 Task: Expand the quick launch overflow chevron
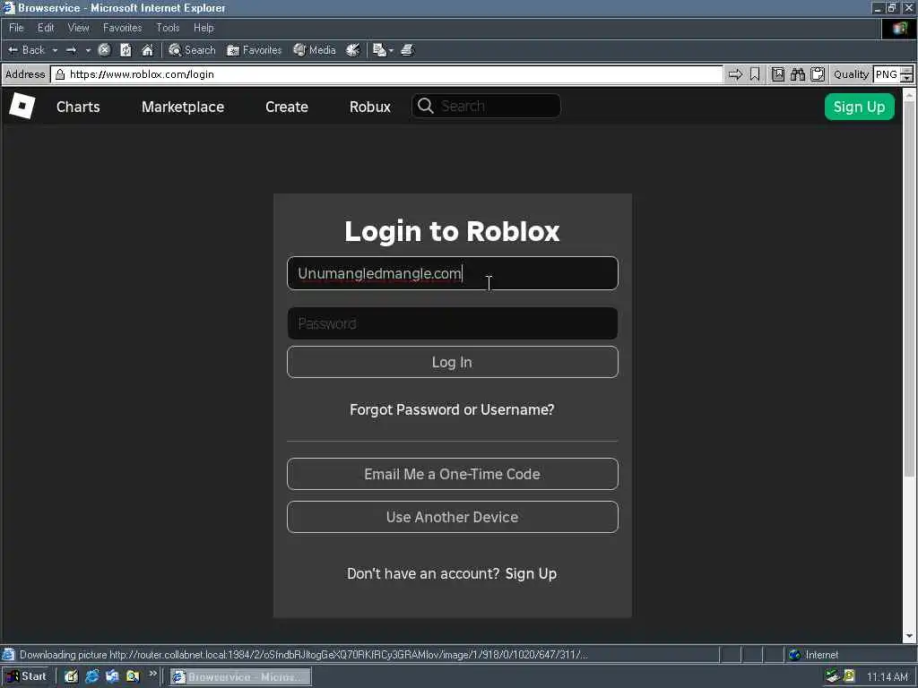pyautogui.click(x=152, y=674)
